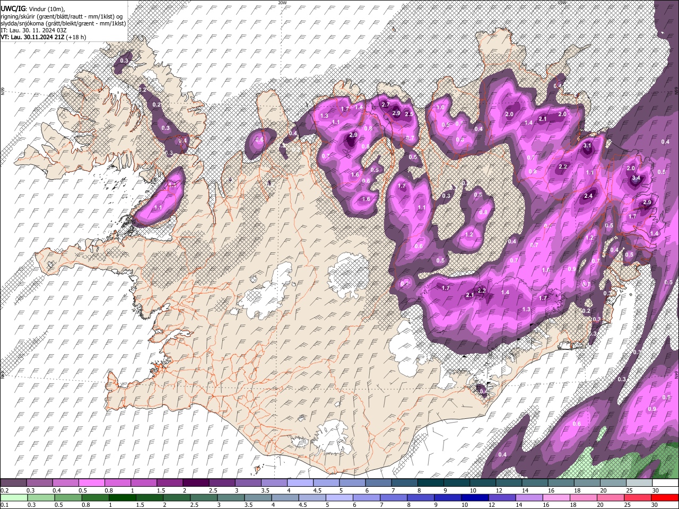Choose the lavender-blue 4 swatch in the upper legend
The height and width of the screenshot is (509, 679).
tap(300, 482)
